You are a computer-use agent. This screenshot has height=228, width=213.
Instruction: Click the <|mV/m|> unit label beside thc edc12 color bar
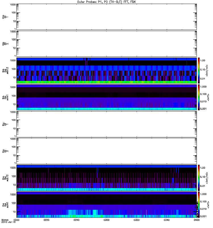click(207, 178)
